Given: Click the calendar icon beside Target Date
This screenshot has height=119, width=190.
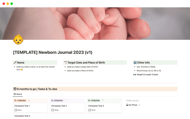Looking at the screenshot, I should tap(65, 62).
